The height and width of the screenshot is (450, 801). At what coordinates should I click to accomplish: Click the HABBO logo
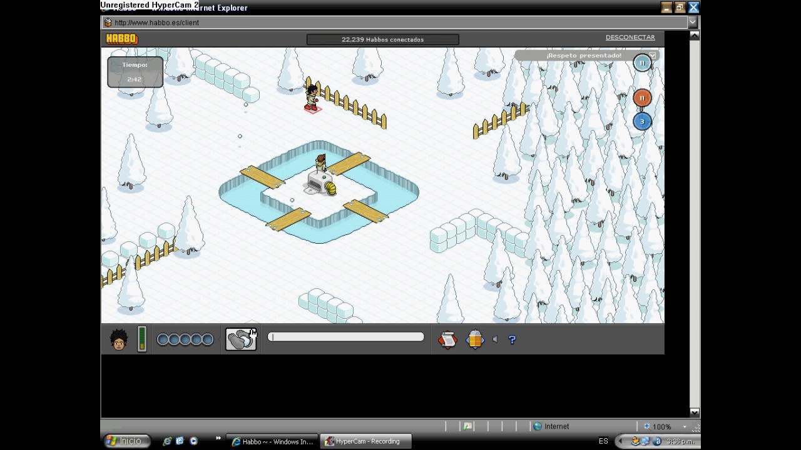pyautogui.click(x=121, y=39)
